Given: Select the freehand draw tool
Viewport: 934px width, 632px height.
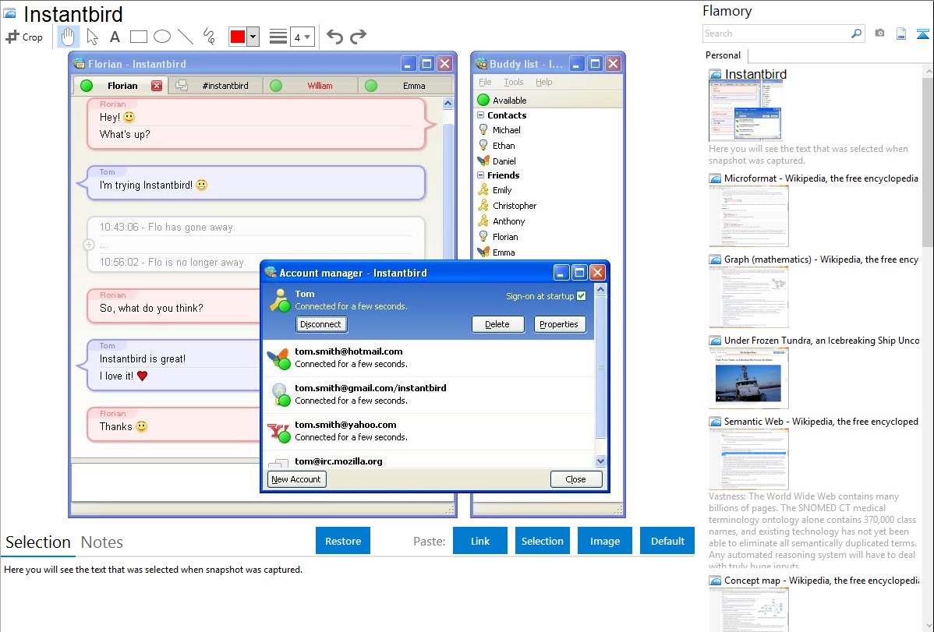Looking at the screenshot, I should point(209,37).
